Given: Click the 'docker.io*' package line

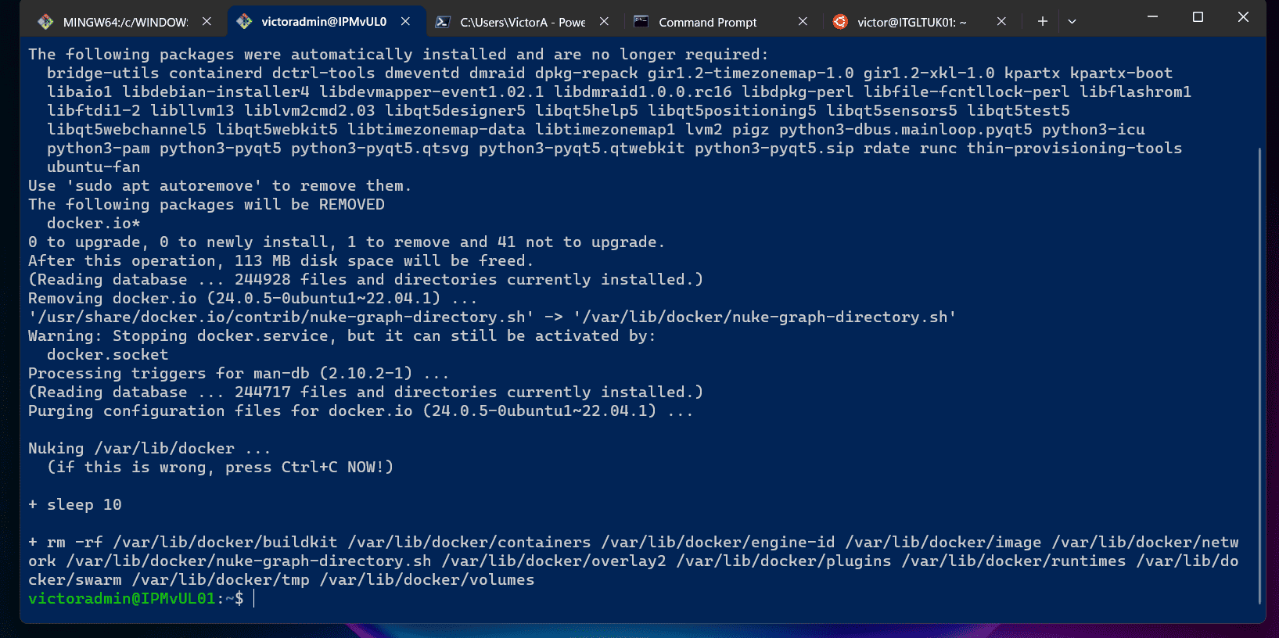Looking at the screenshot, I should click(94, 223).
